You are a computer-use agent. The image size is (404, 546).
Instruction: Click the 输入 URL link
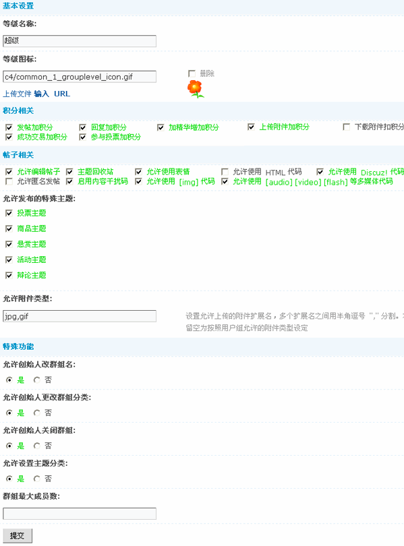click(52, 94)
